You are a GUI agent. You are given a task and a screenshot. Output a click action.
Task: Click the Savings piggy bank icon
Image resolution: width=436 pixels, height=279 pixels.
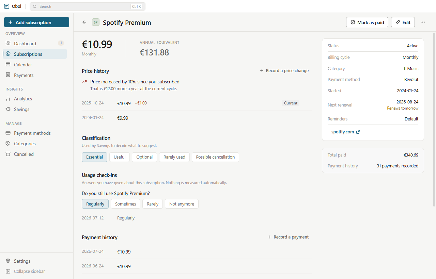tap(8, 109)
